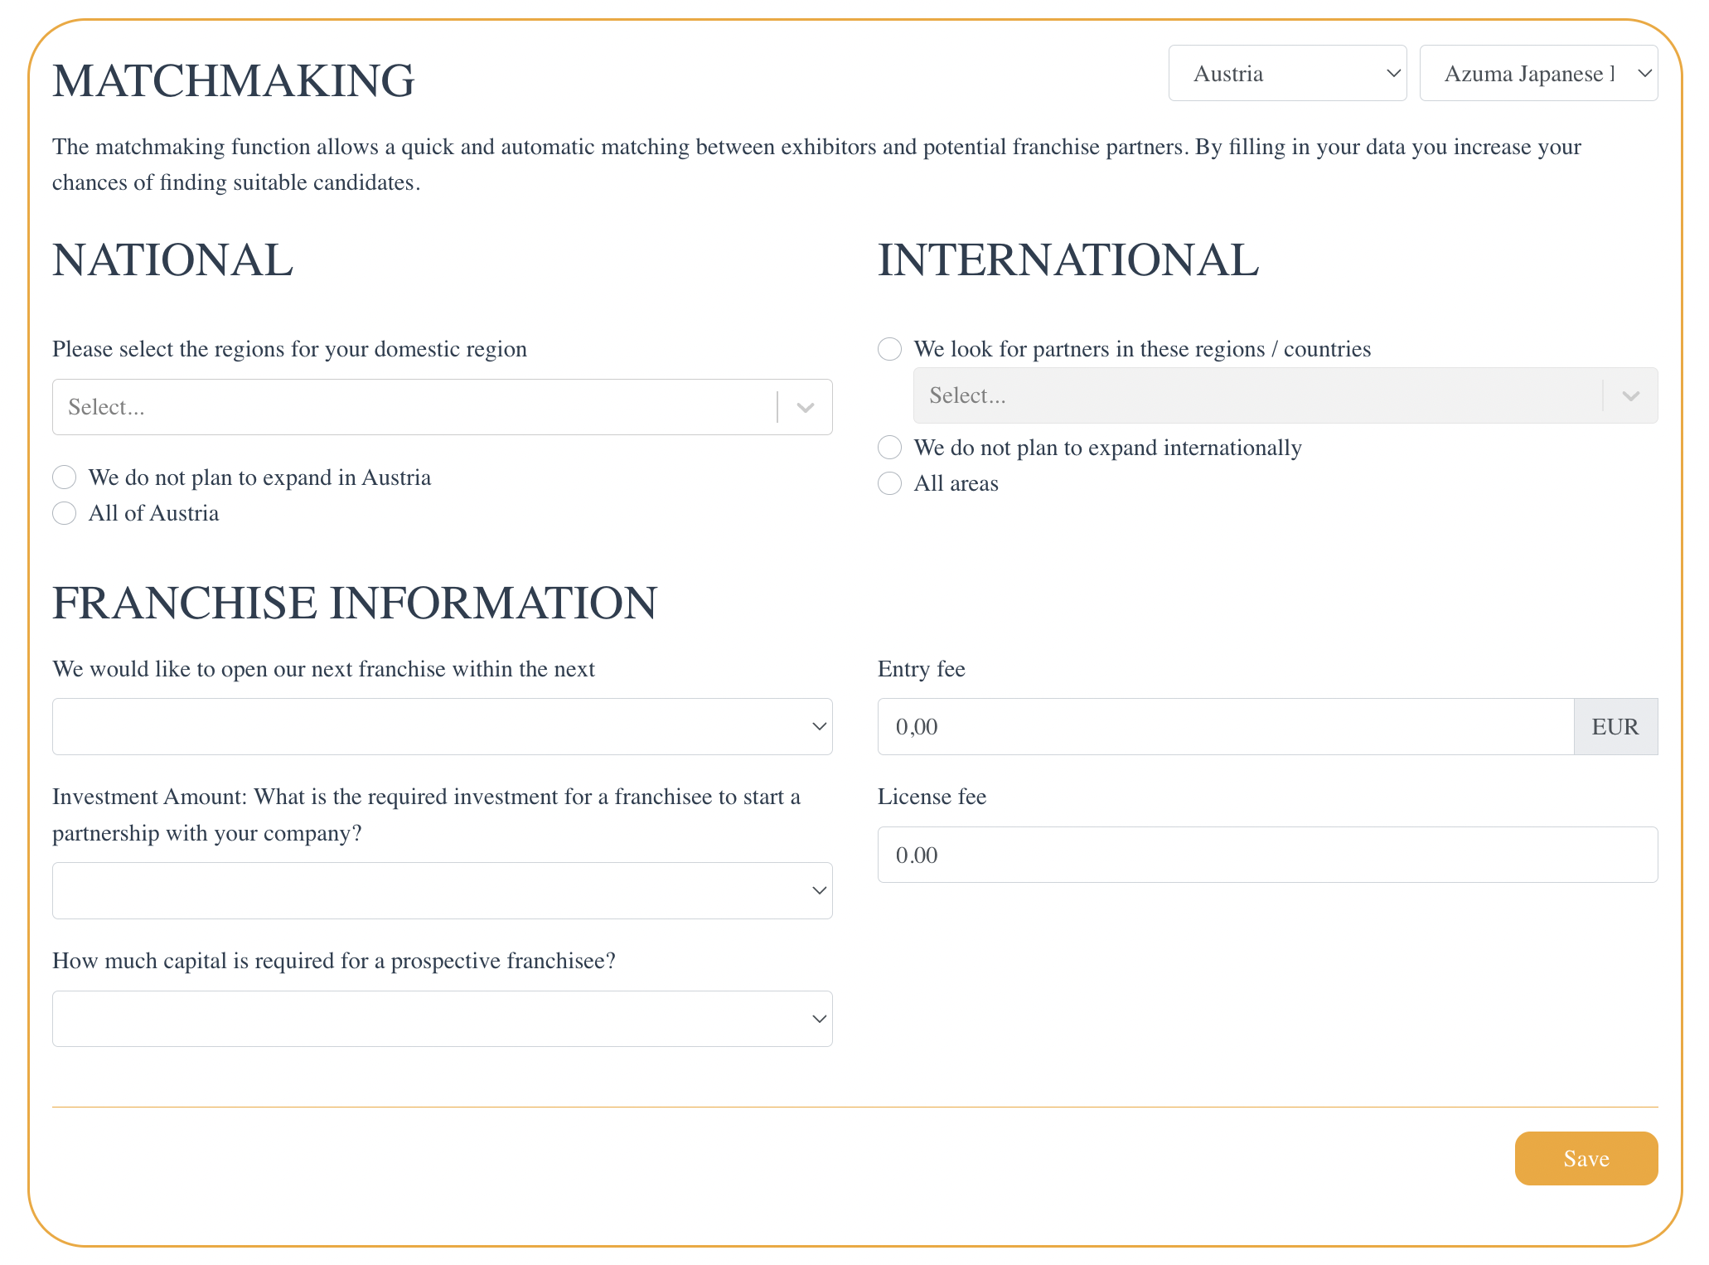Click the MATCHMAKING heading
1709x1265 pixels.
pos(234,81)
